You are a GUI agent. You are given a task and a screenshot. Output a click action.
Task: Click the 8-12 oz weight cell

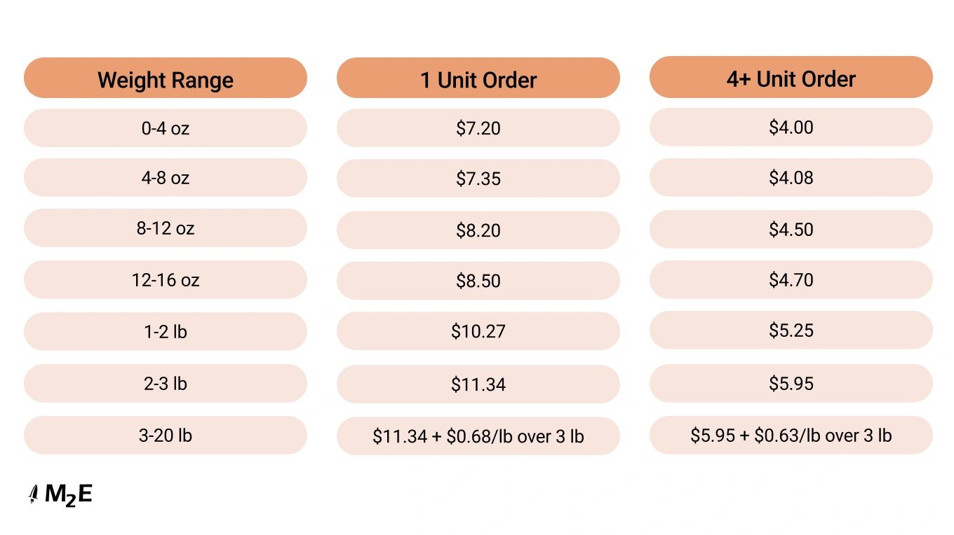(x=166, y=228)
